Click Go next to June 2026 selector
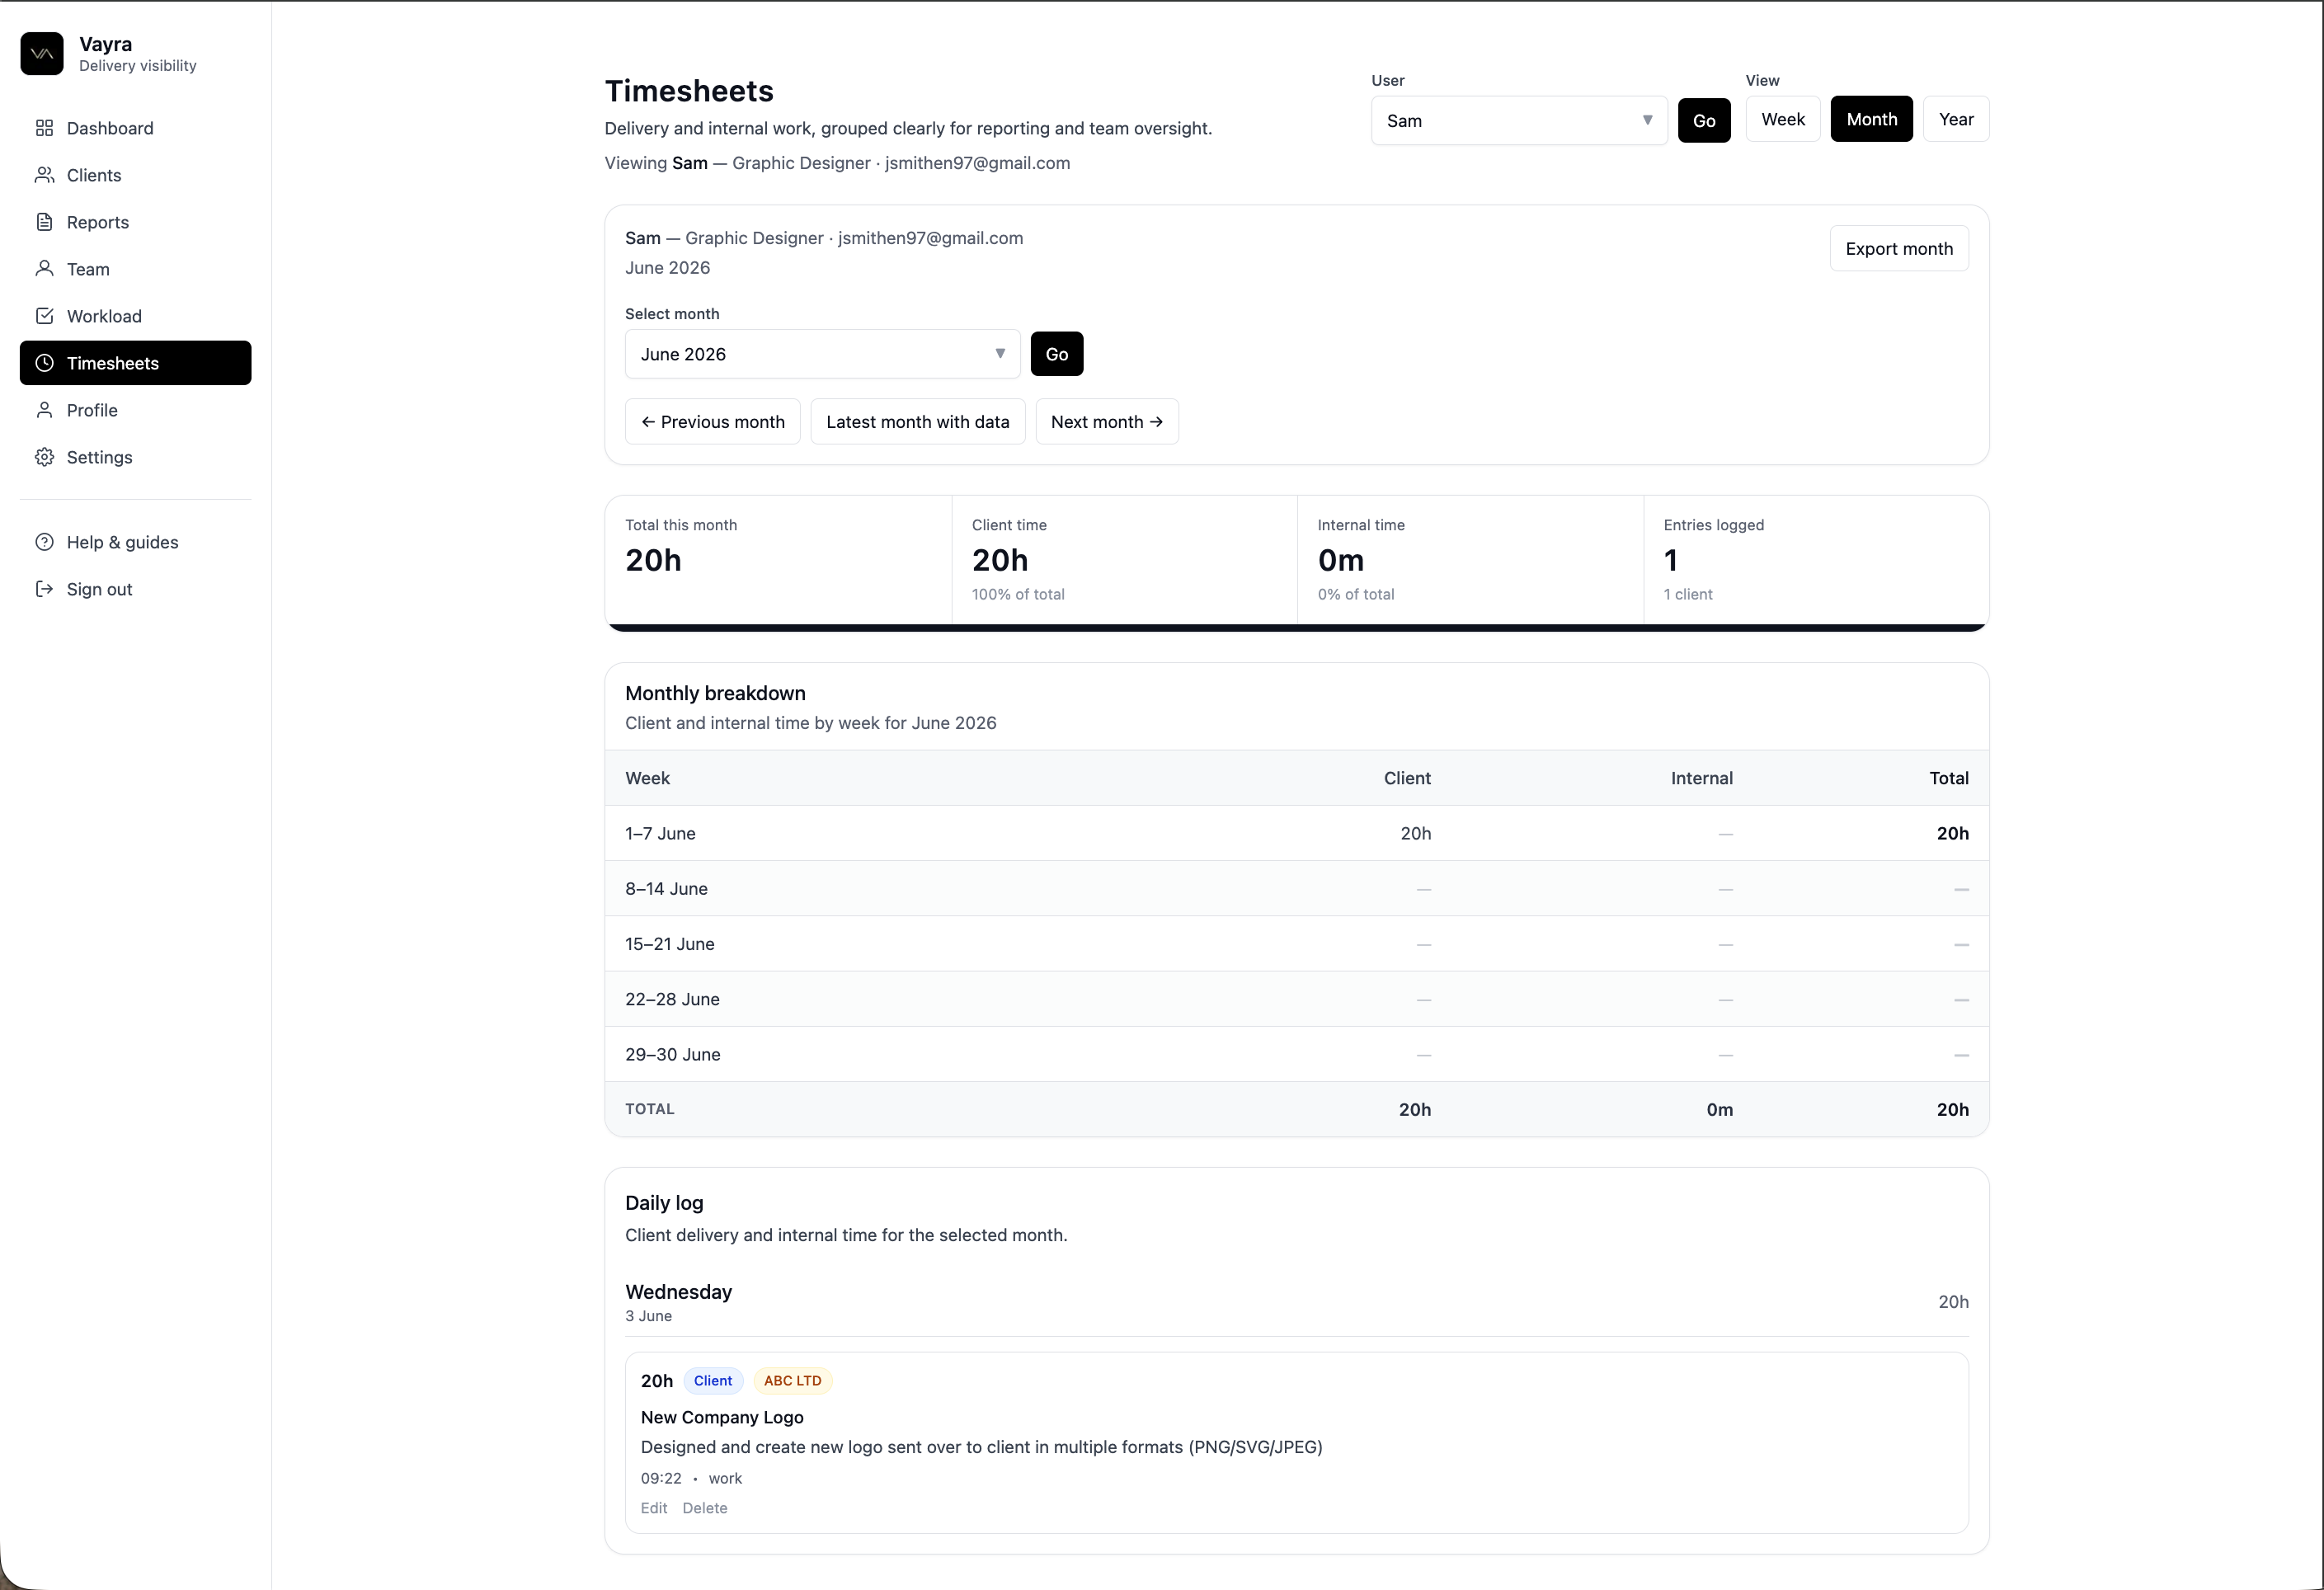Image resolution: width=2324 pixels, height=1590 pixels. [x=1056, y=354]
